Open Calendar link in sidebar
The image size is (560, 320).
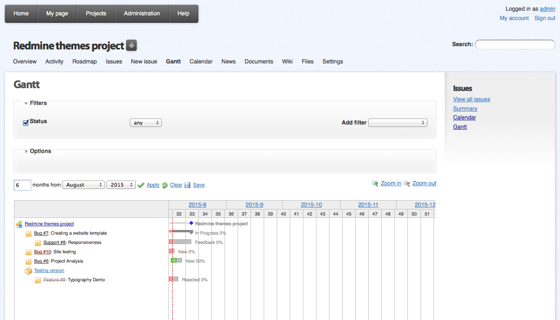pos(465,118)
